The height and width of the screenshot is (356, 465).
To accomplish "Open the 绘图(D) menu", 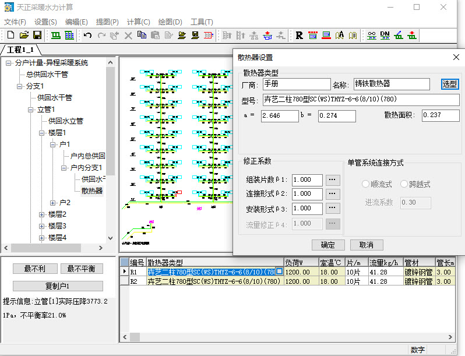I will pyautogui.click(x=170, y=22).
